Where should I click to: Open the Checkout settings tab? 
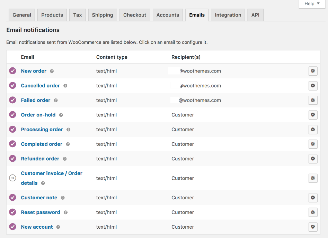click(x=135, y=15)
